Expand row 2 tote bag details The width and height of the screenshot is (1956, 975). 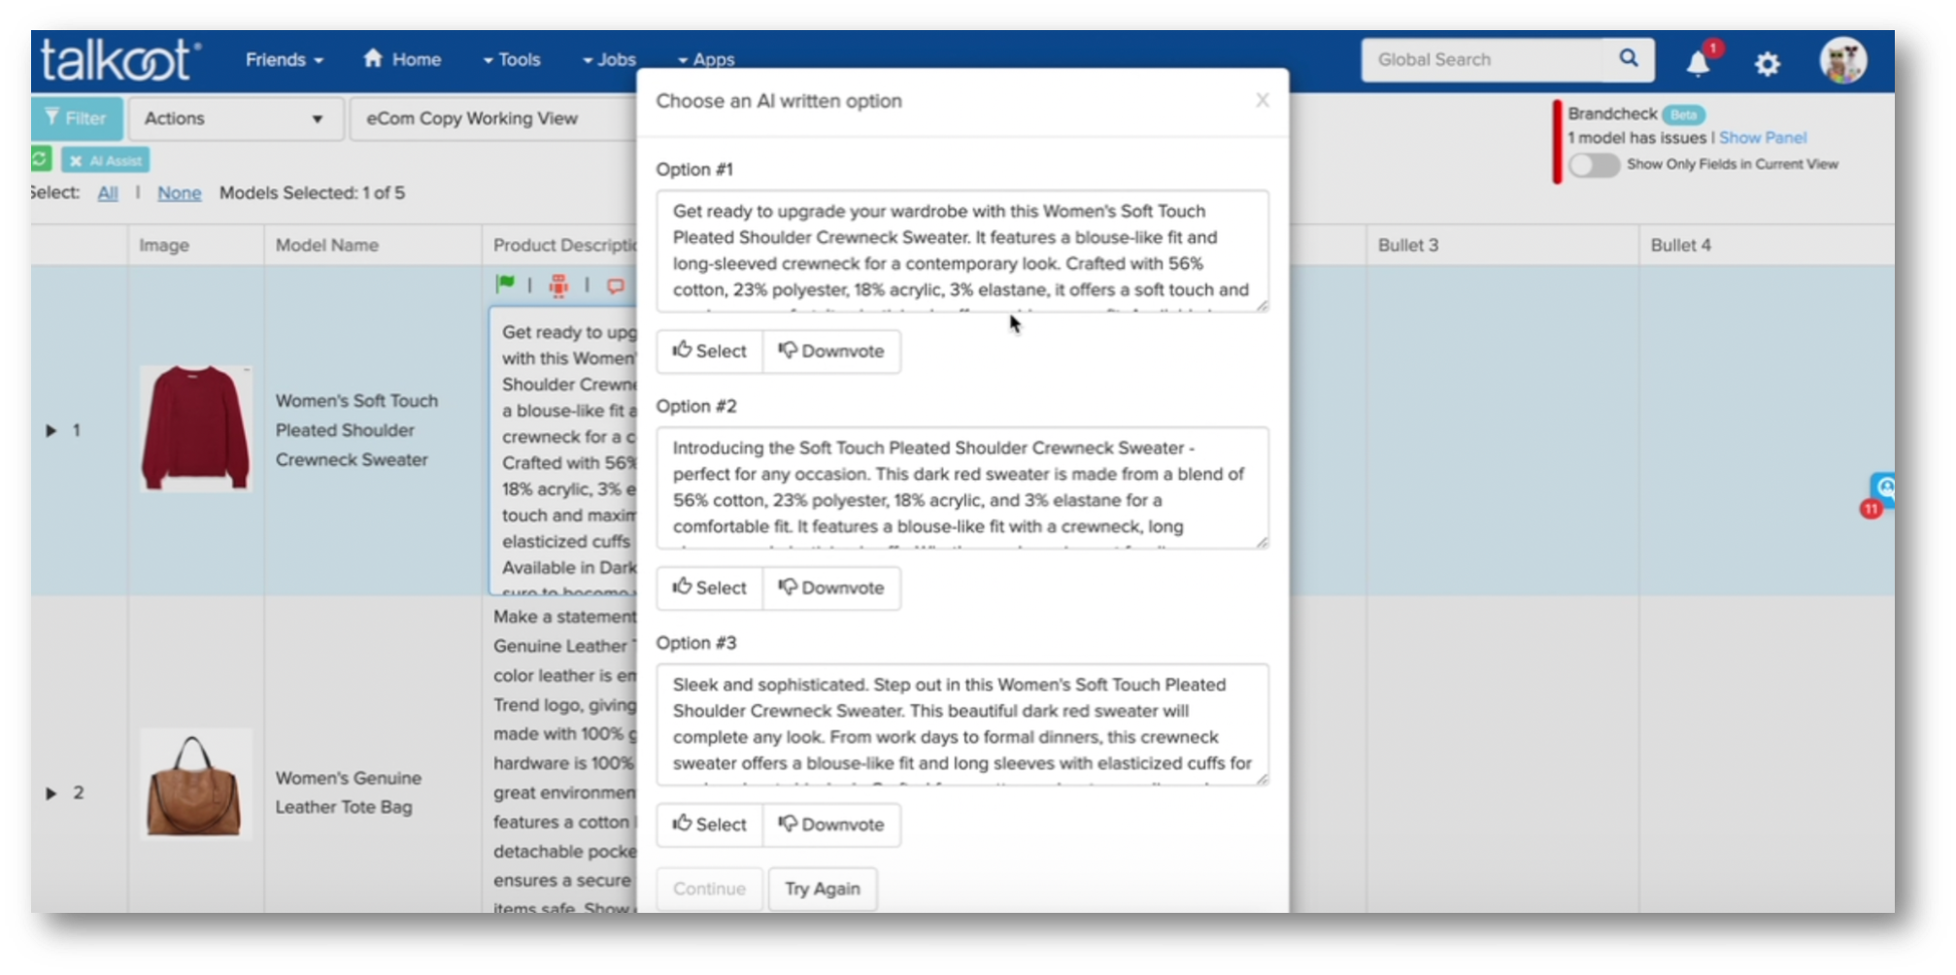click(x=51, y=793)
